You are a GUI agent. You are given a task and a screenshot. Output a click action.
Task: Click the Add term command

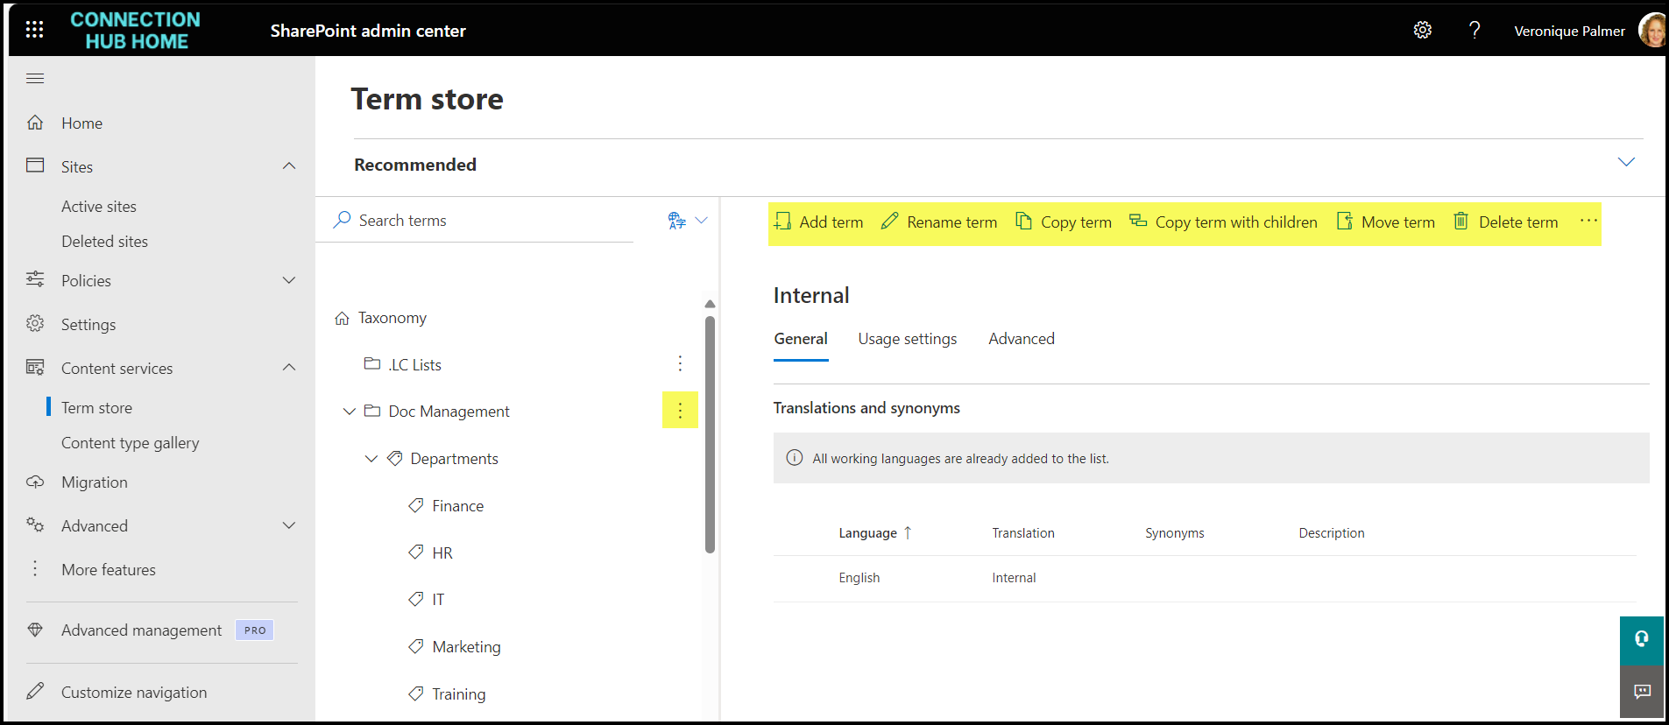point(818,222)
